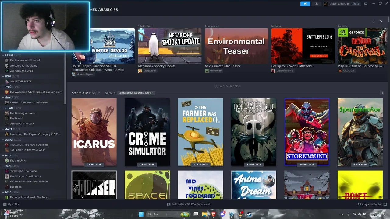Select The Farmer Was Replaced cover
The image size is (390, 219).
[x=200, y=132]
